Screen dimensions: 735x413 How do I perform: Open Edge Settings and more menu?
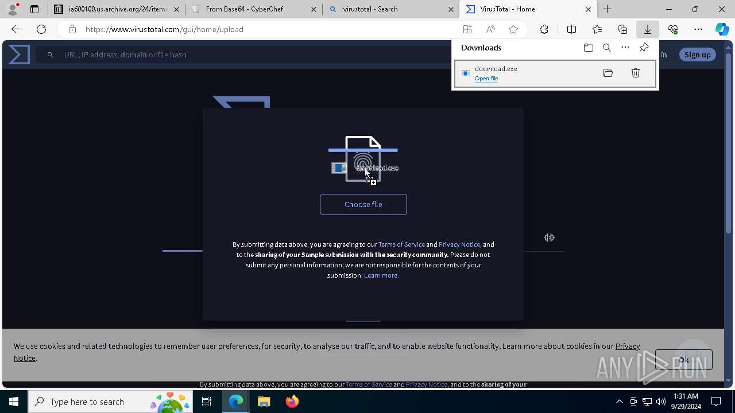coord(698,29)
